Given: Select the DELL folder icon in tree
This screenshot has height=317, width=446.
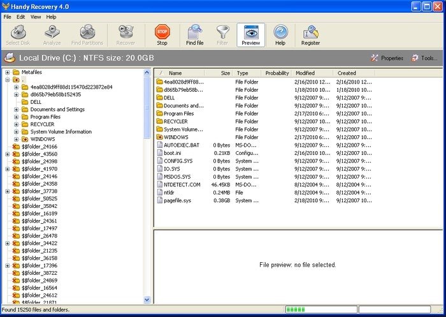Looking at the screenshot, I should coord(25,102).
